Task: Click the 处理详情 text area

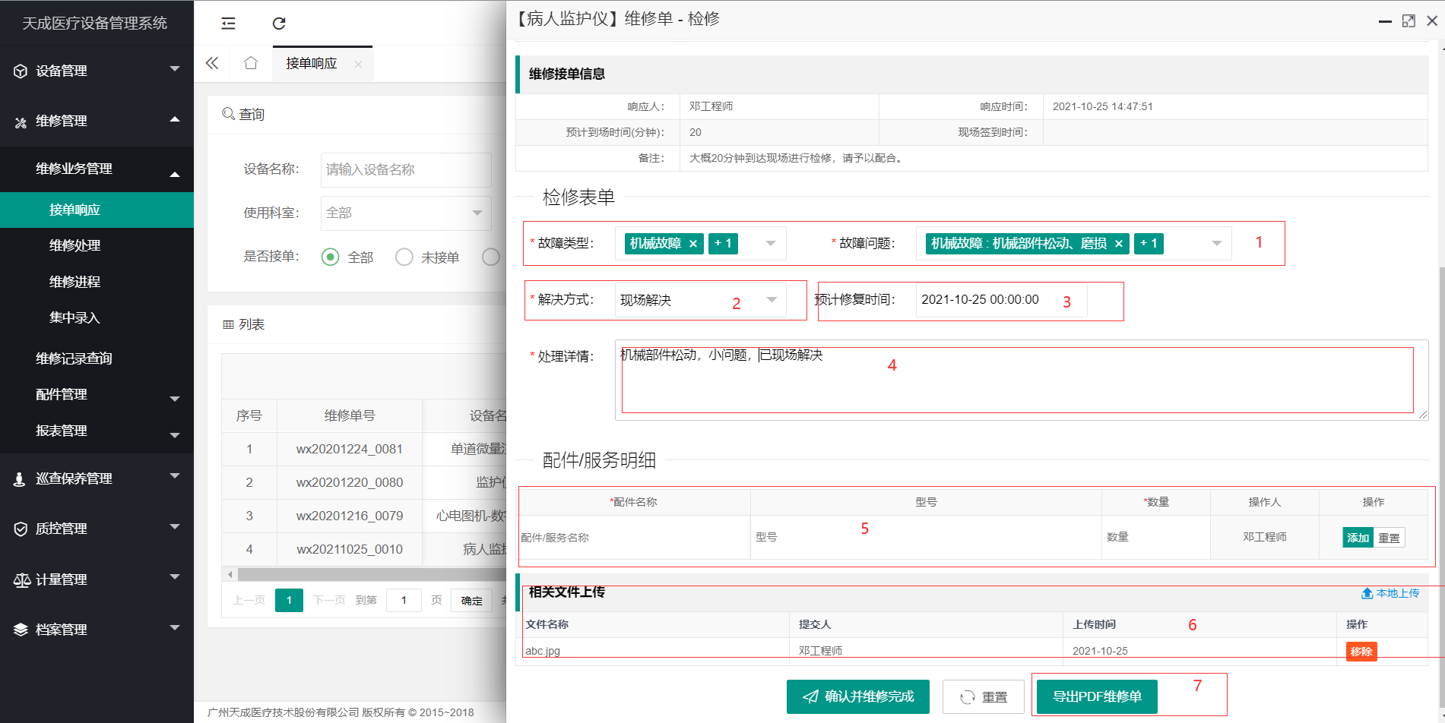Action: pyautogui.click(x=1022, y=380)
